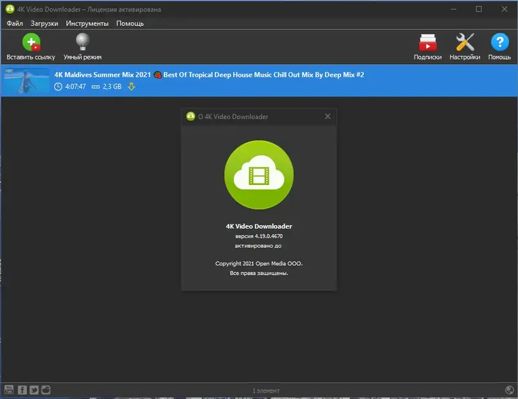Viewport: 518px width, 399px height.
Task: Click the globe language icon at bottom right
Action: click(x=509, y=390)
